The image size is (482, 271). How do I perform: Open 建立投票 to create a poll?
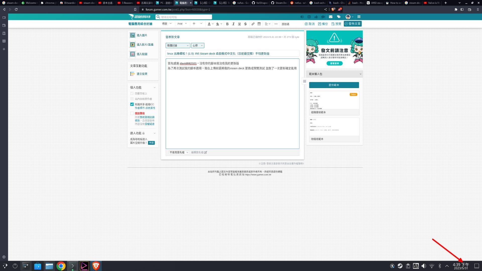coord(142,74)
